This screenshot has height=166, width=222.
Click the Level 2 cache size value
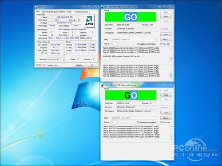tap(81, 50)
